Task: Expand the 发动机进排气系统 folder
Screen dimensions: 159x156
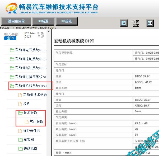Action: pos(31,77)
